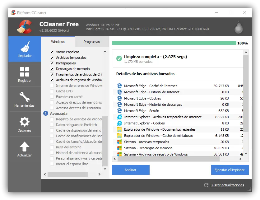260x200 pixels.
Task: Click the Piriform pear icon
Action: point(239,27)
